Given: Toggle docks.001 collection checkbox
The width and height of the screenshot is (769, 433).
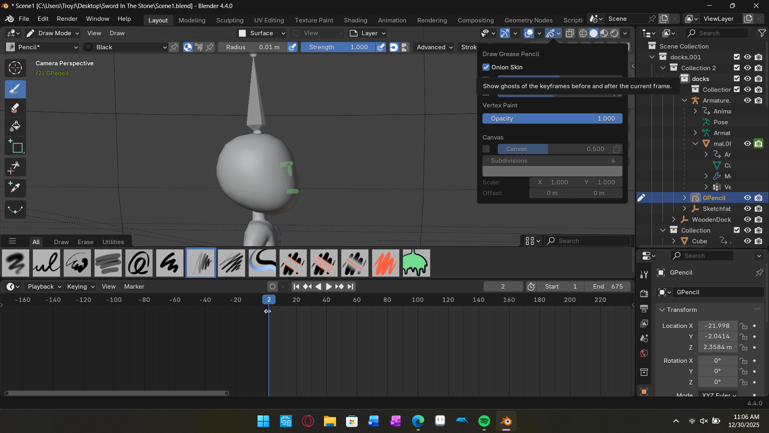Looking at the screenshot, I should click(737, 57).
